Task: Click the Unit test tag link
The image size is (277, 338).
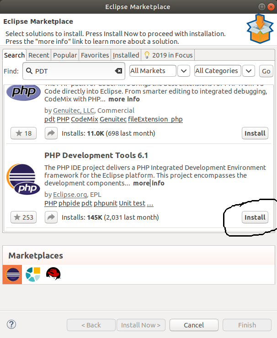Action: [132, 203]
